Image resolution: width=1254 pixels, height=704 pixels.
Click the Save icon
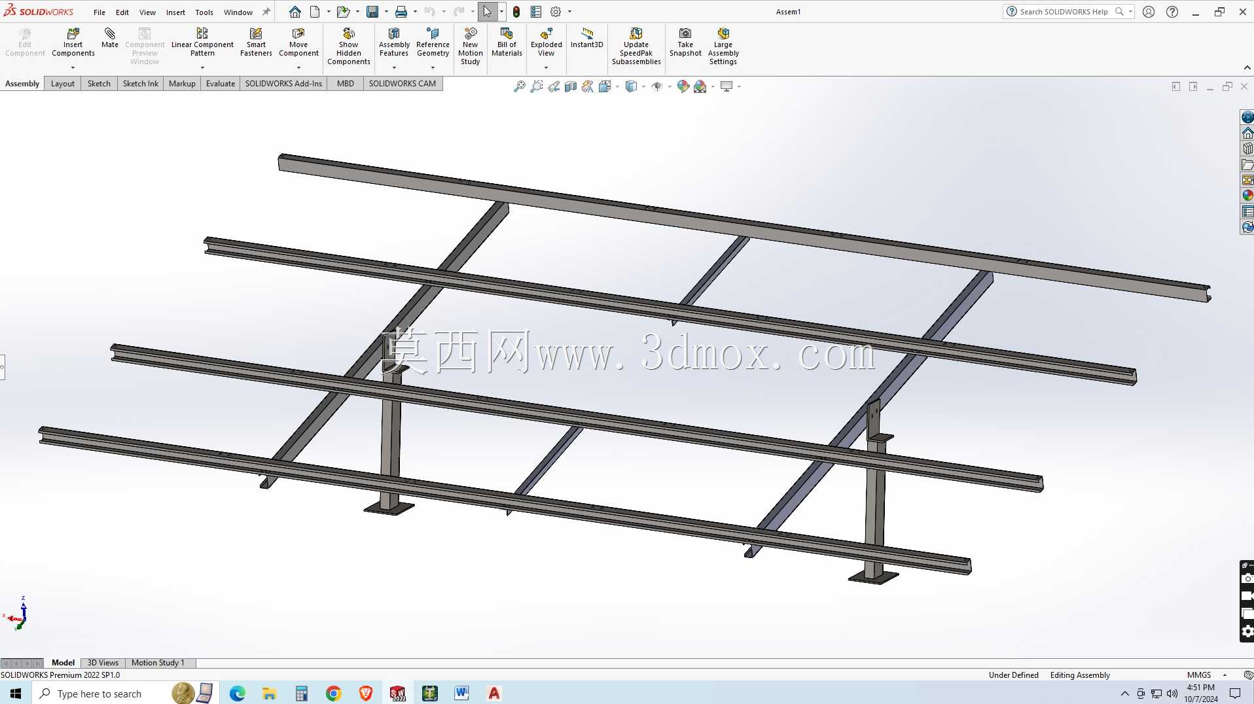(x=372, y=12)
